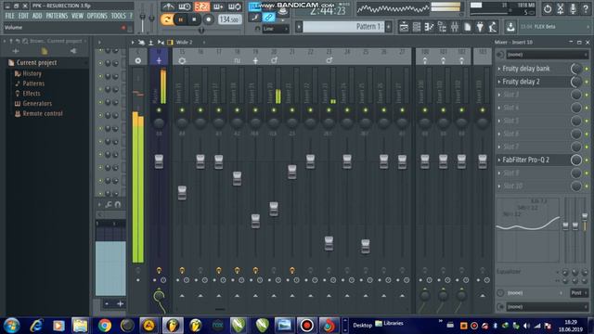Open the new project template icon
The height and width of the screenshot is (334, 594).
468,27
